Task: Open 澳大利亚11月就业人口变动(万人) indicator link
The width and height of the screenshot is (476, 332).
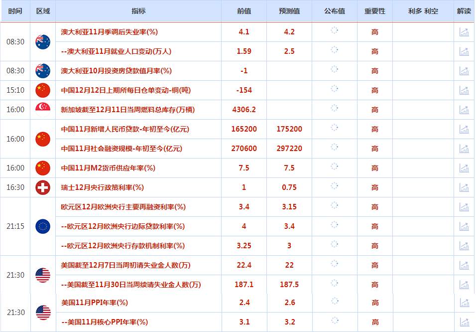Action: coord(116,51)
